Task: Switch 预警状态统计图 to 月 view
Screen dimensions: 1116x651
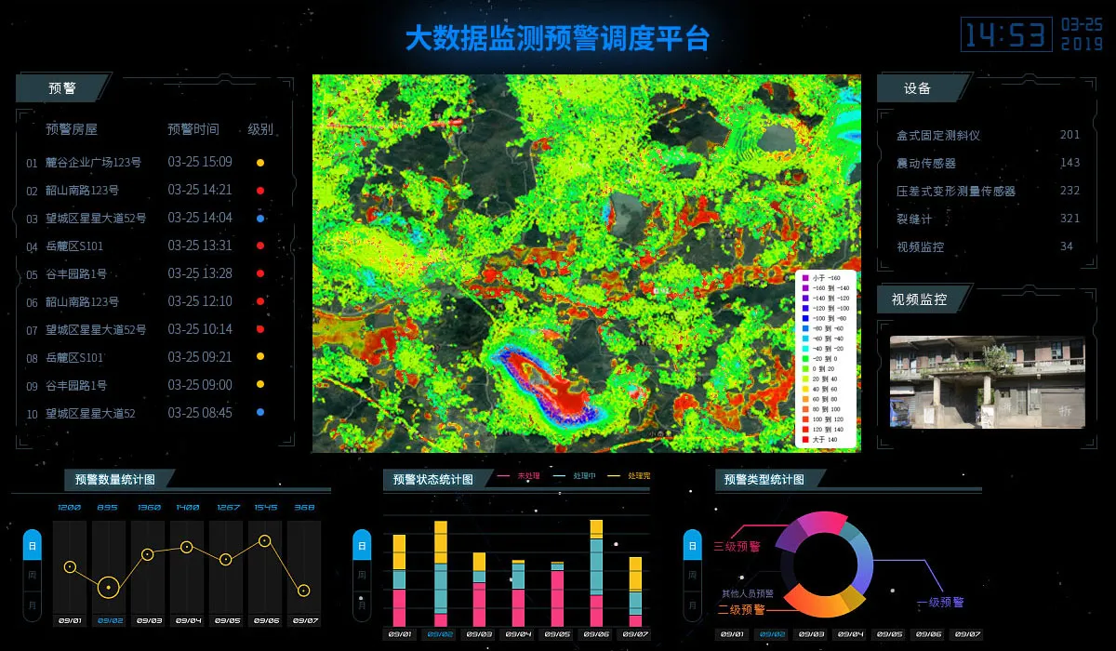Action: pos(362,604)
